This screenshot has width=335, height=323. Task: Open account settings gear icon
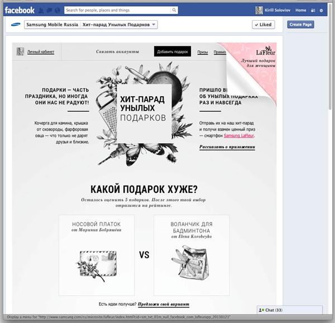pos(321,10)
